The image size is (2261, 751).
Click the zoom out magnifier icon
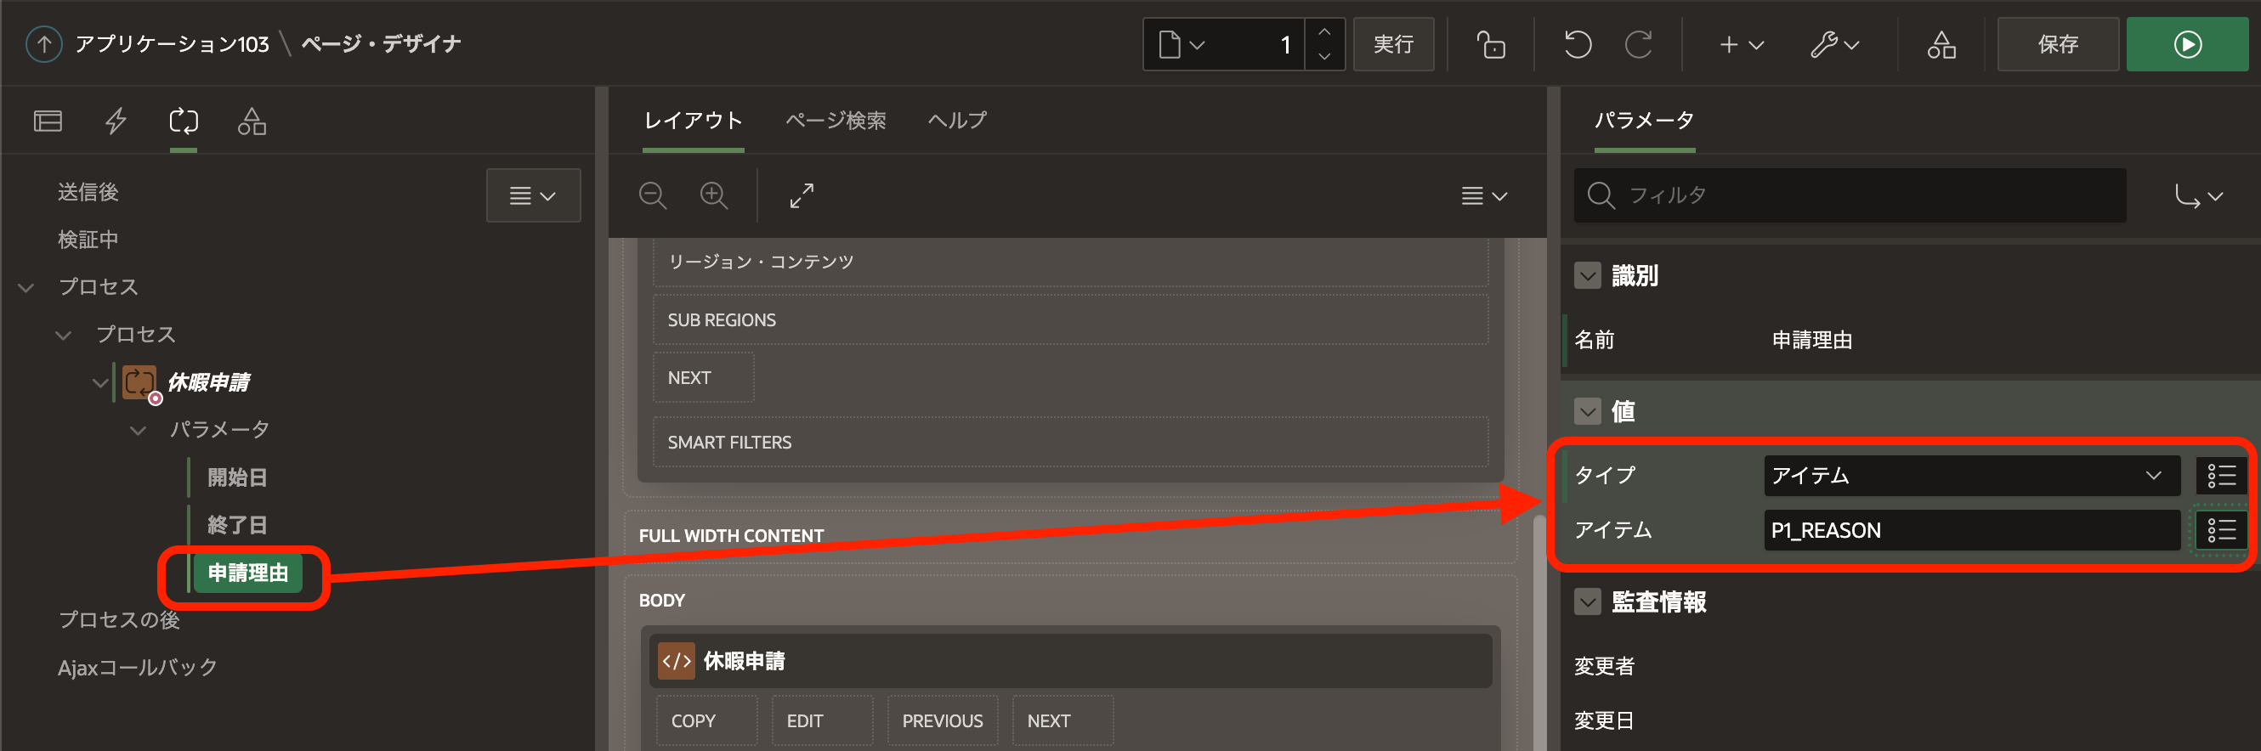coord(652,195)
